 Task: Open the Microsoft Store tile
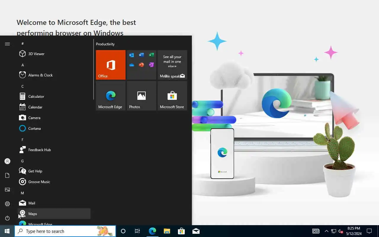click(x=172, y=96)
